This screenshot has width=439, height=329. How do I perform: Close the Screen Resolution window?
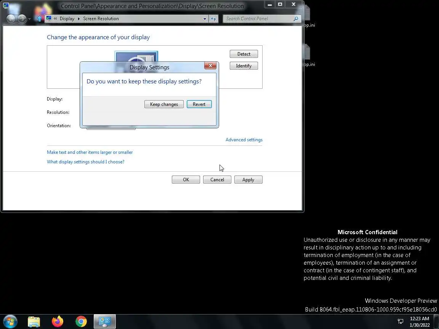coord(293,4)
